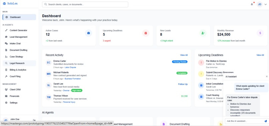Click View All in Upcoming Deadlines panel
Screen dimensions: 269x126
(x=260, y=55)
